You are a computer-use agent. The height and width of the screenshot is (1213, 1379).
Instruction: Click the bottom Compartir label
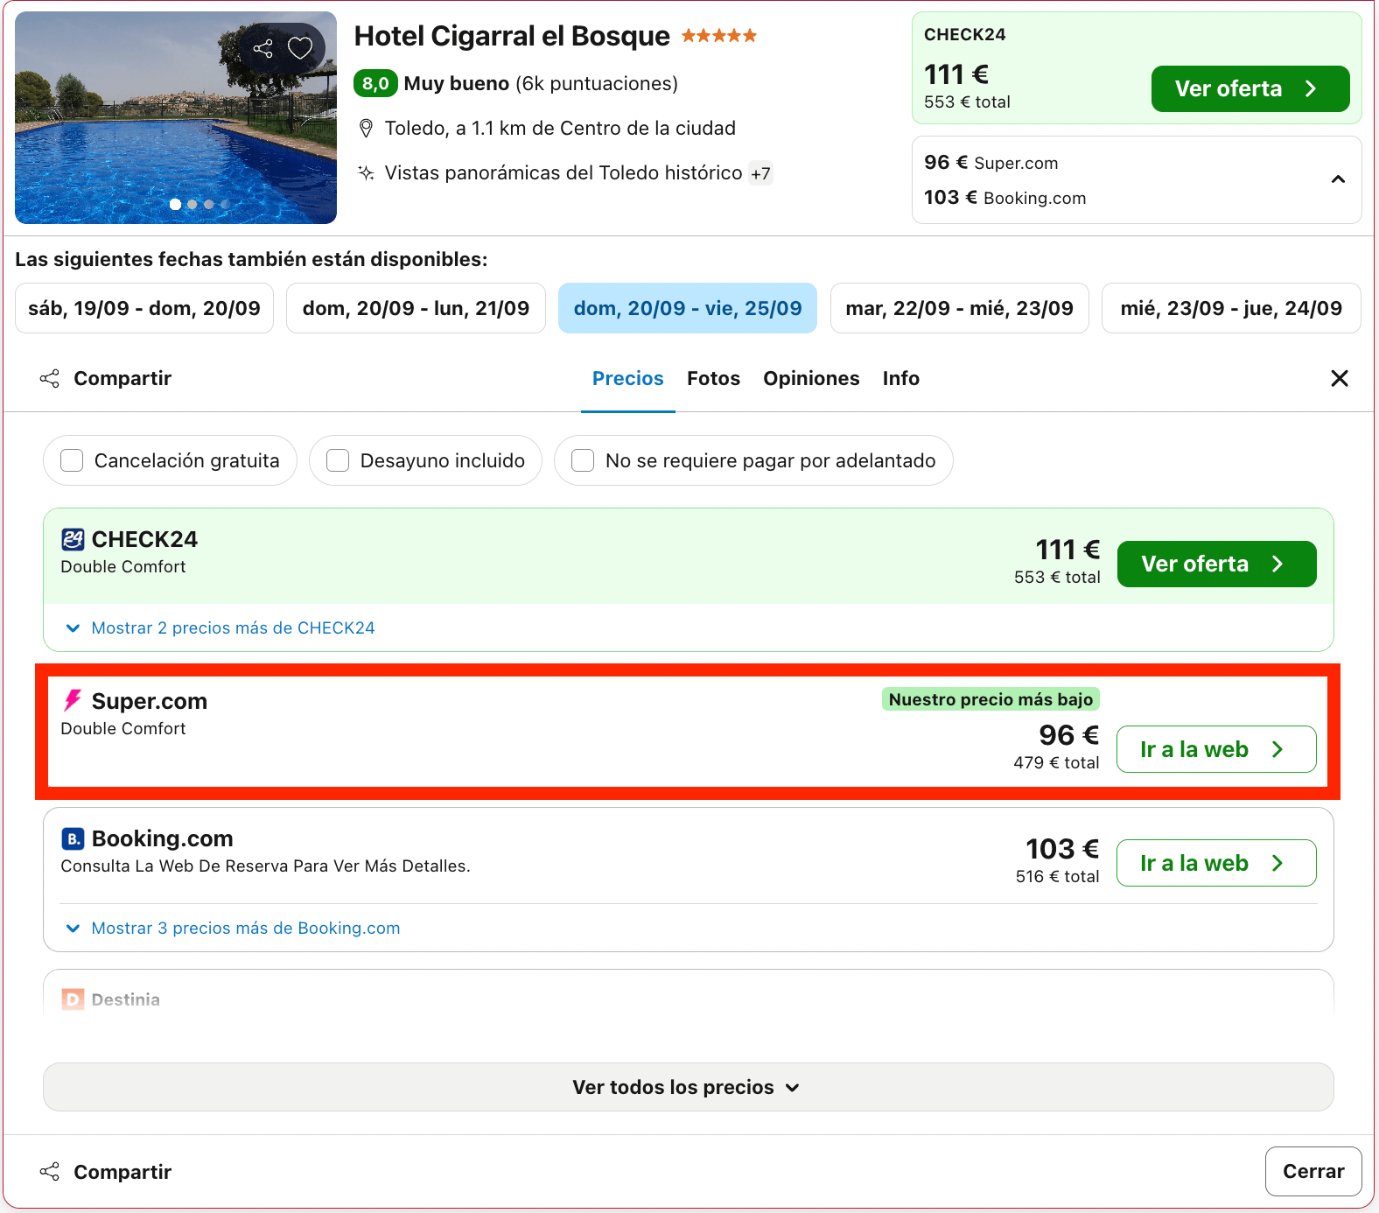pyautogui.click(x=122, y=1171)
